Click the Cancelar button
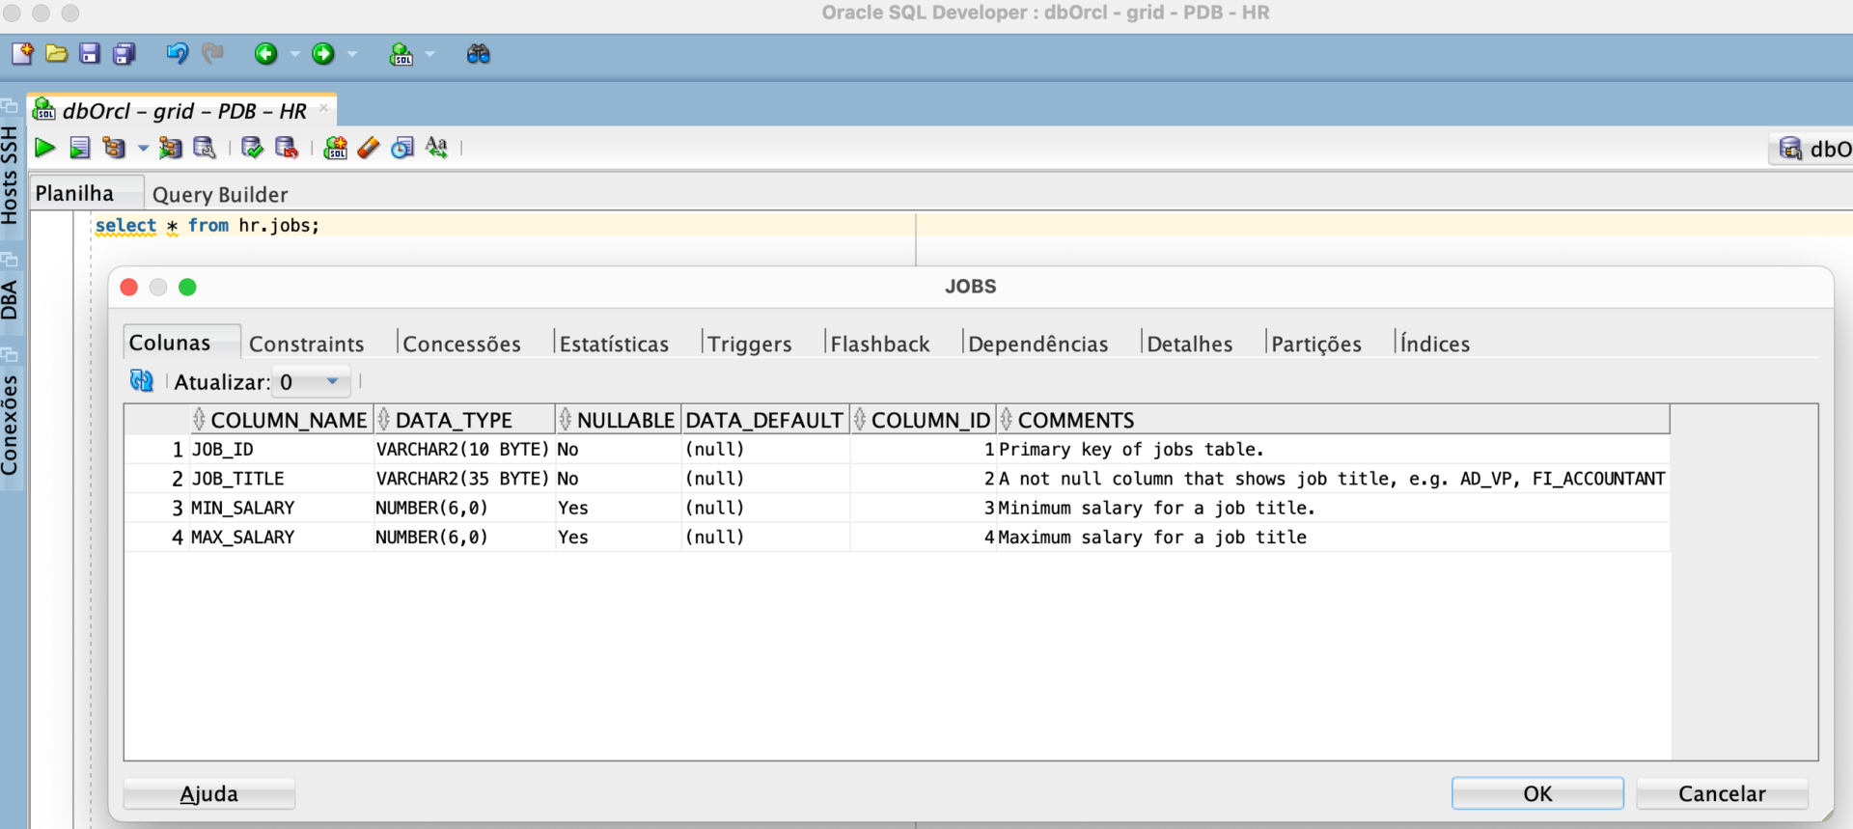 1722,793
